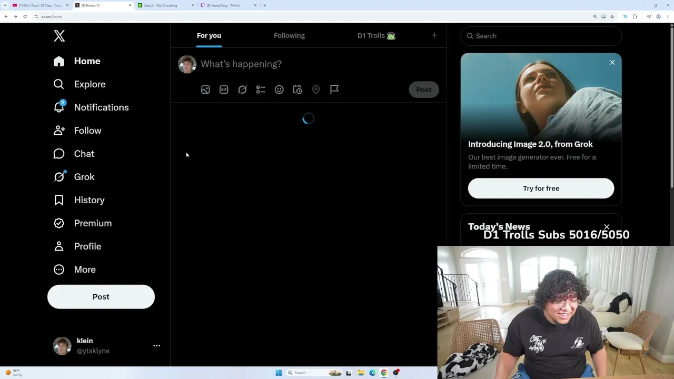Open History in the sidebar
Screen dimensions: 674x379
[79, 200]
